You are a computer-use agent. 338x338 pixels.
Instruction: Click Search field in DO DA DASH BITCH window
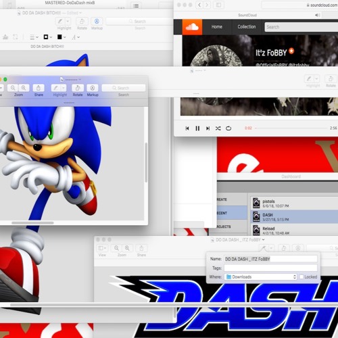coord(140,22)
